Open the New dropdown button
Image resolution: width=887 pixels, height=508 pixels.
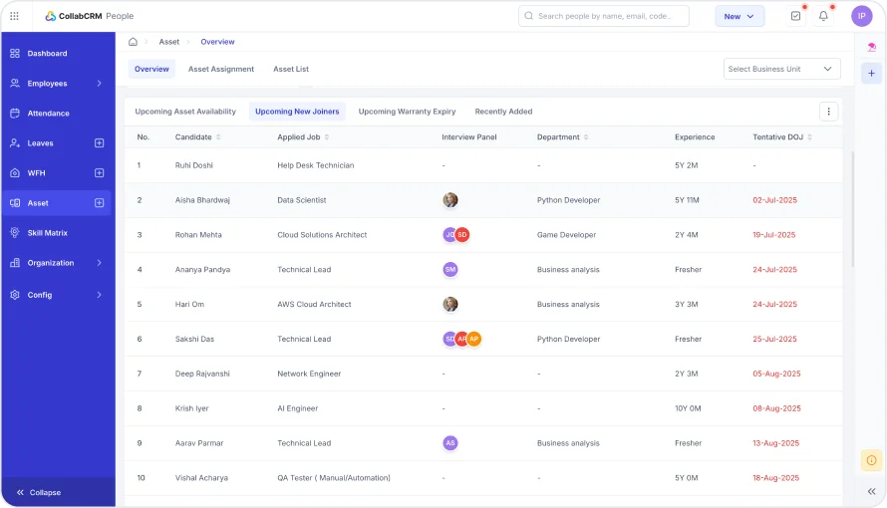tap(739, 16)
